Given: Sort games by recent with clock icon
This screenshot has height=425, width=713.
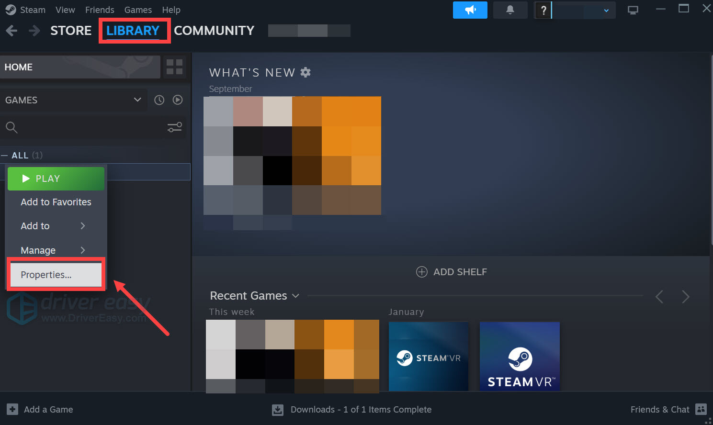Looking at the screenshot, I should coord(159,100).
